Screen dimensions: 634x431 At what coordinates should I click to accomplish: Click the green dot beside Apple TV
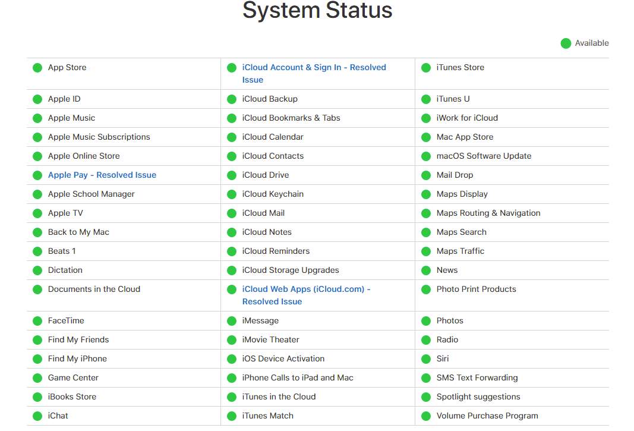coord(37,213)
